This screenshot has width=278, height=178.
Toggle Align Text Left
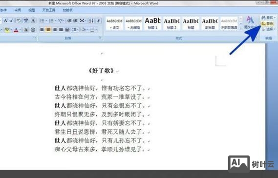[x=42, y=29]
